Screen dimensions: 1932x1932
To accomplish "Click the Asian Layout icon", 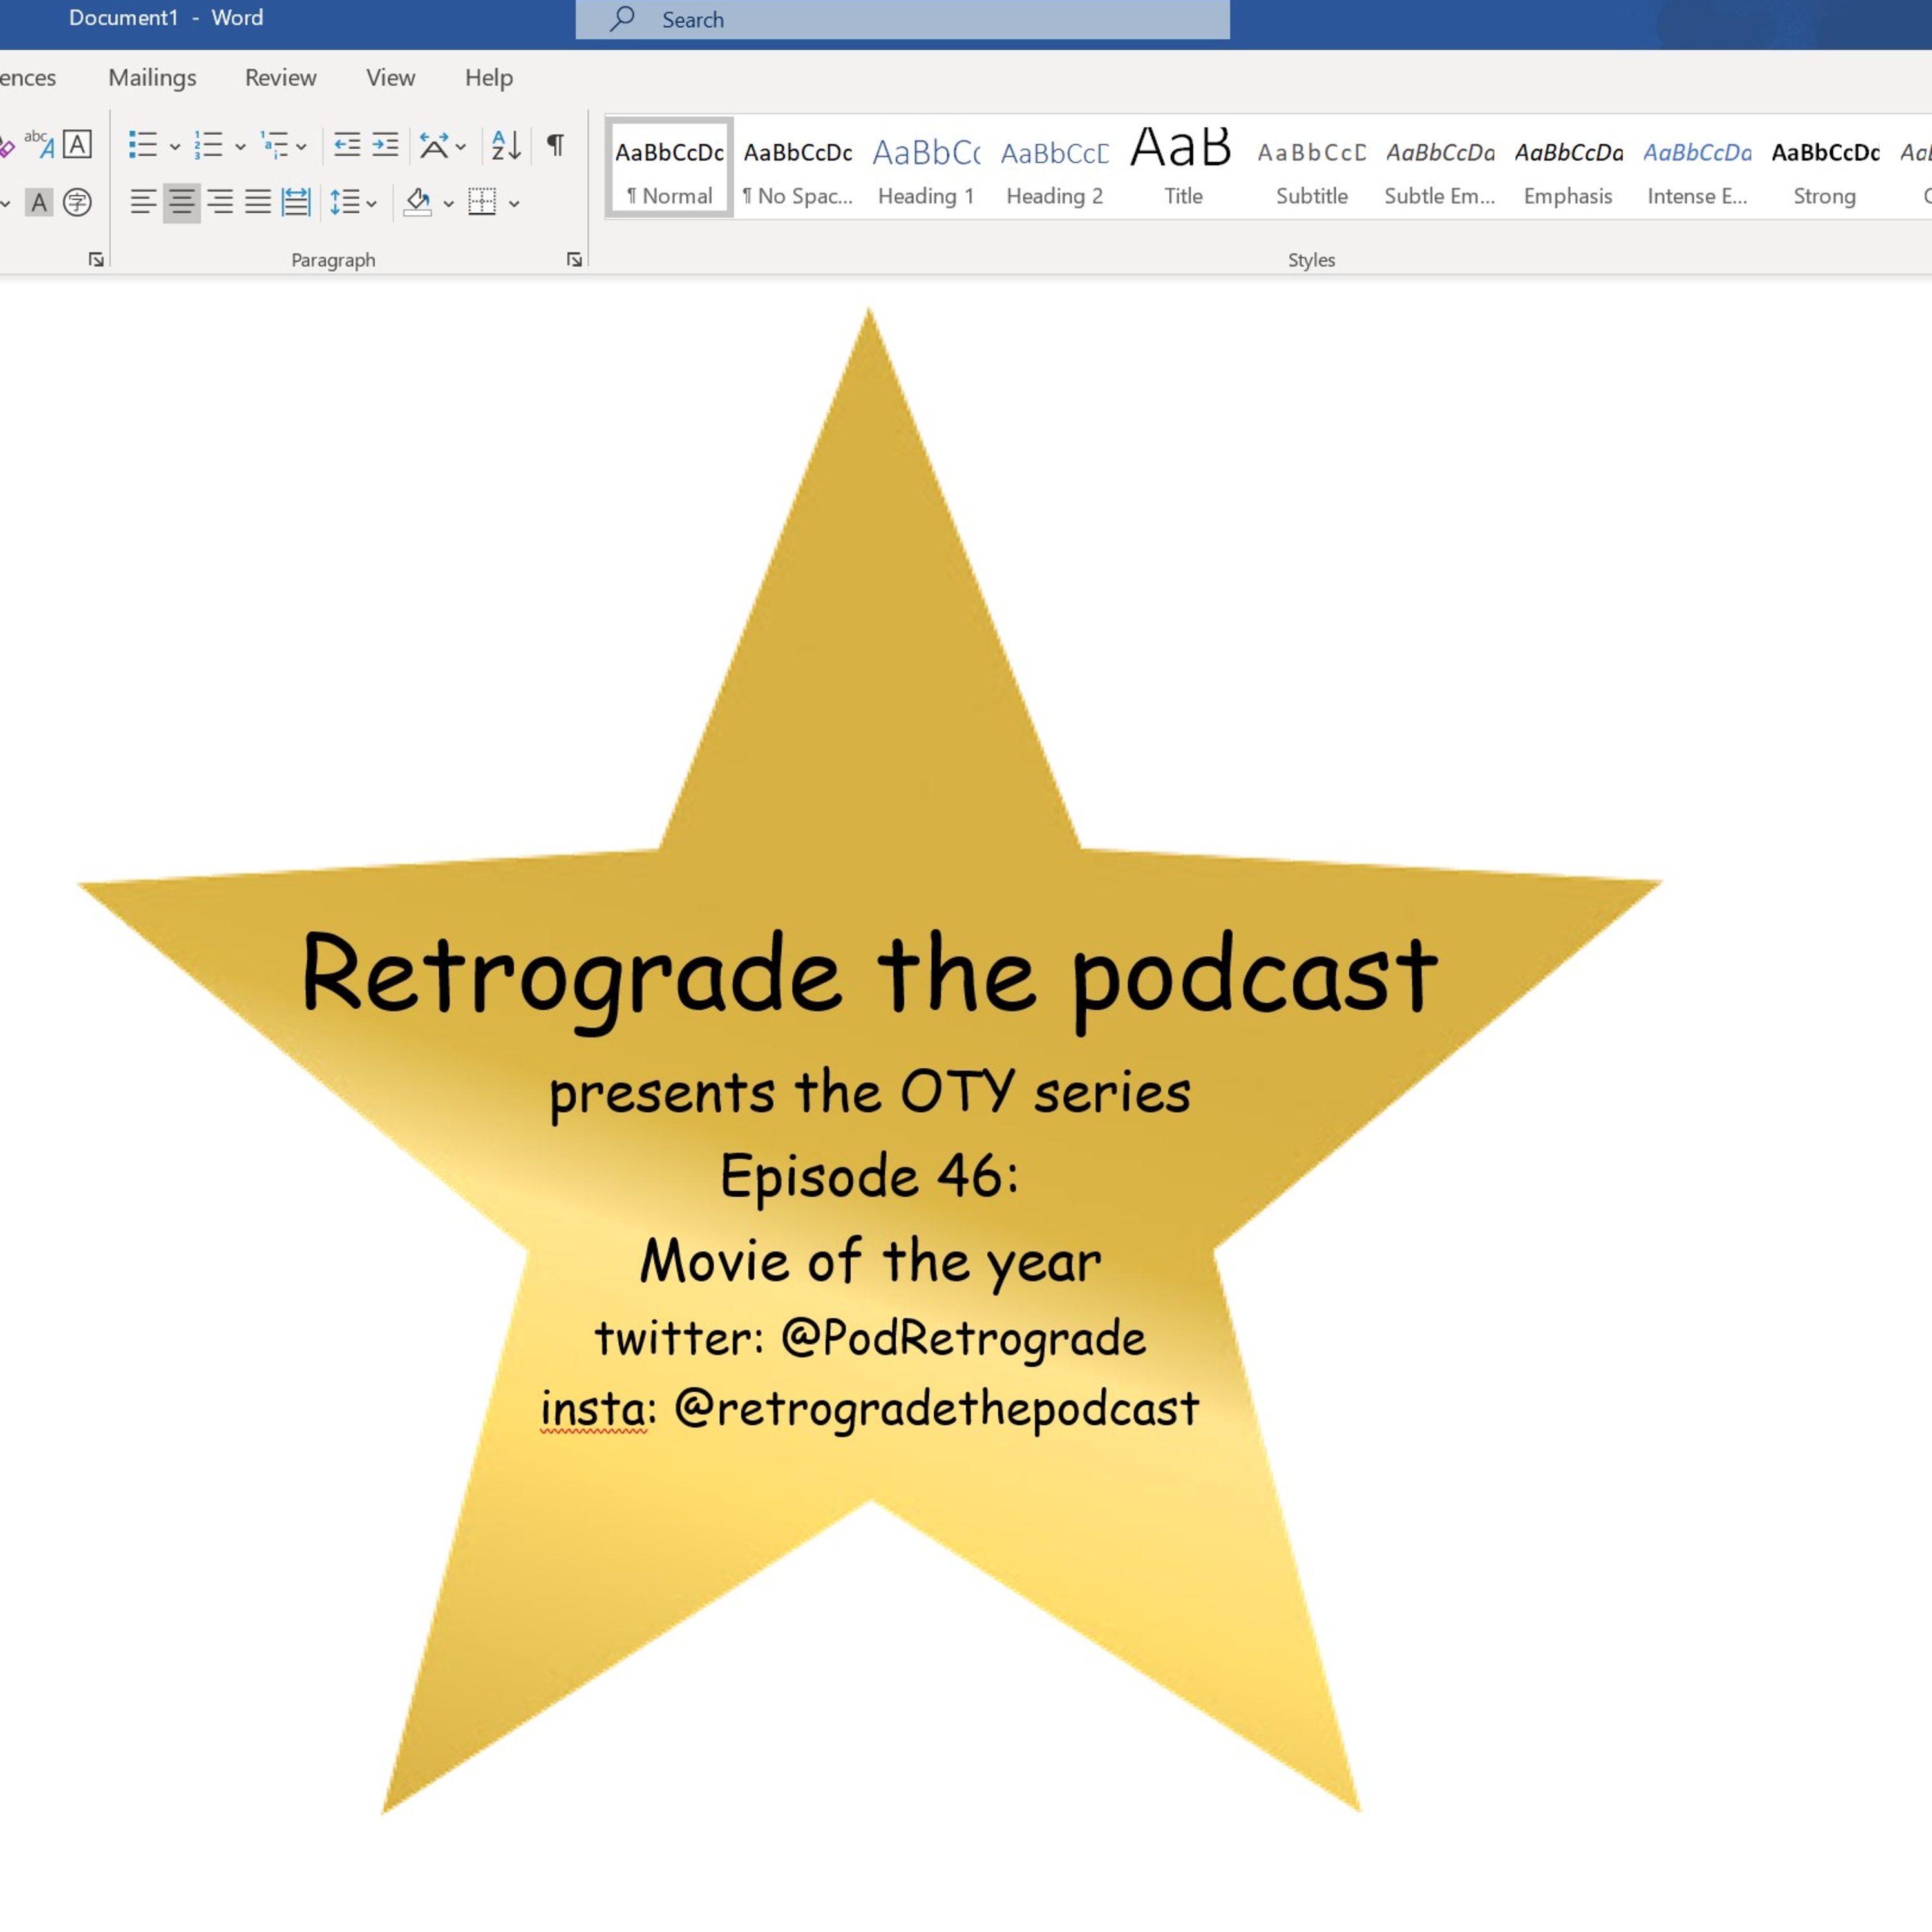I will (434, 145).
